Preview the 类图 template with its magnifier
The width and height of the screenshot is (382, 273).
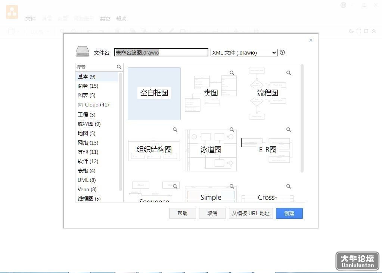[232, 72]
